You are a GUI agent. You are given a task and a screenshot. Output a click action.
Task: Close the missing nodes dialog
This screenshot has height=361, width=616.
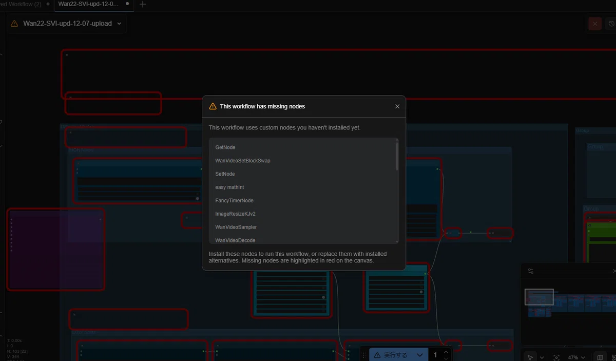pos(397,106)
